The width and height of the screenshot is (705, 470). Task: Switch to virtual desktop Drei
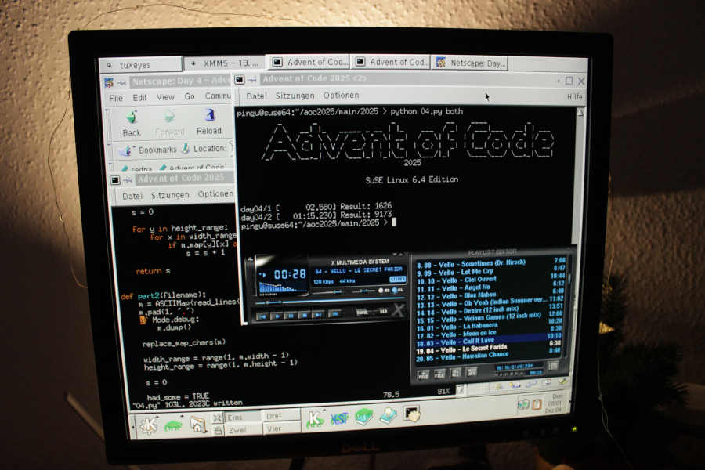click(274, 416)
